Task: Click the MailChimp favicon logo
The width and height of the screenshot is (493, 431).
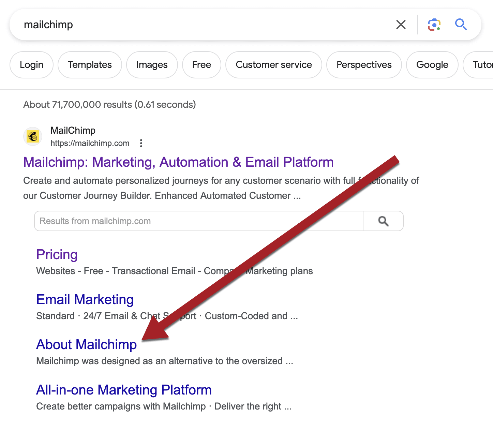Action: pyautogui.click(x=33, y=136)
